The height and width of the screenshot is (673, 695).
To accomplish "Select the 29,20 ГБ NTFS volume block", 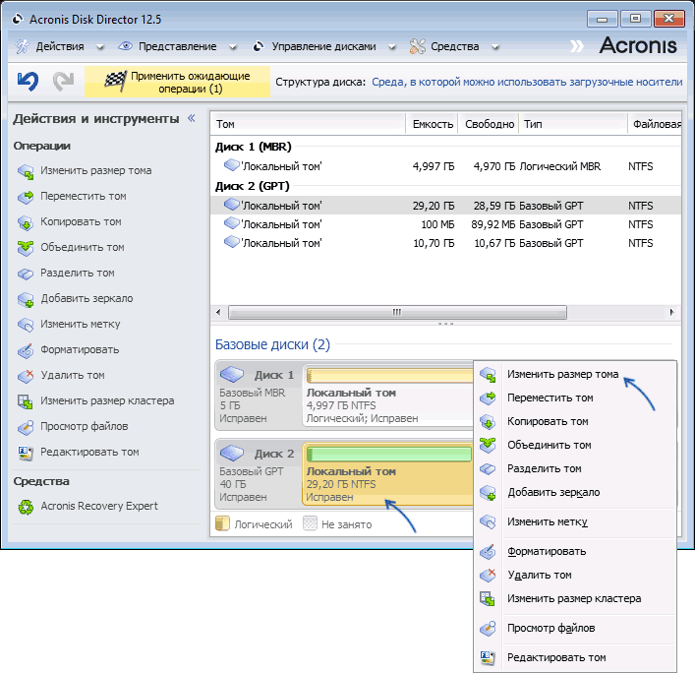I will (x=388, y=474).
